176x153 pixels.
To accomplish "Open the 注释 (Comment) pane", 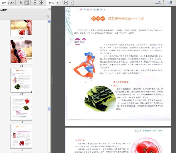I will pyautogui.click(x=169, y=3).
